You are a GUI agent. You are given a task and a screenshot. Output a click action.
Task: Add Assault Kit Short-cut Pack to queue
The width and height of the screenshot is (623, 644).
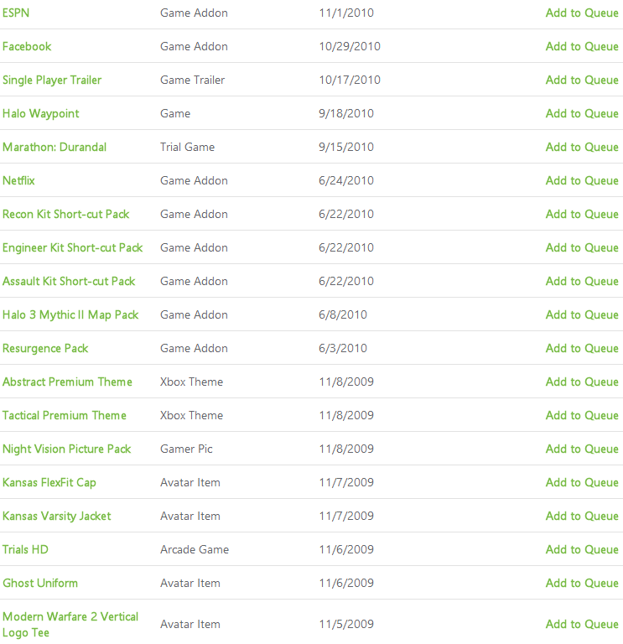point(582,282)
